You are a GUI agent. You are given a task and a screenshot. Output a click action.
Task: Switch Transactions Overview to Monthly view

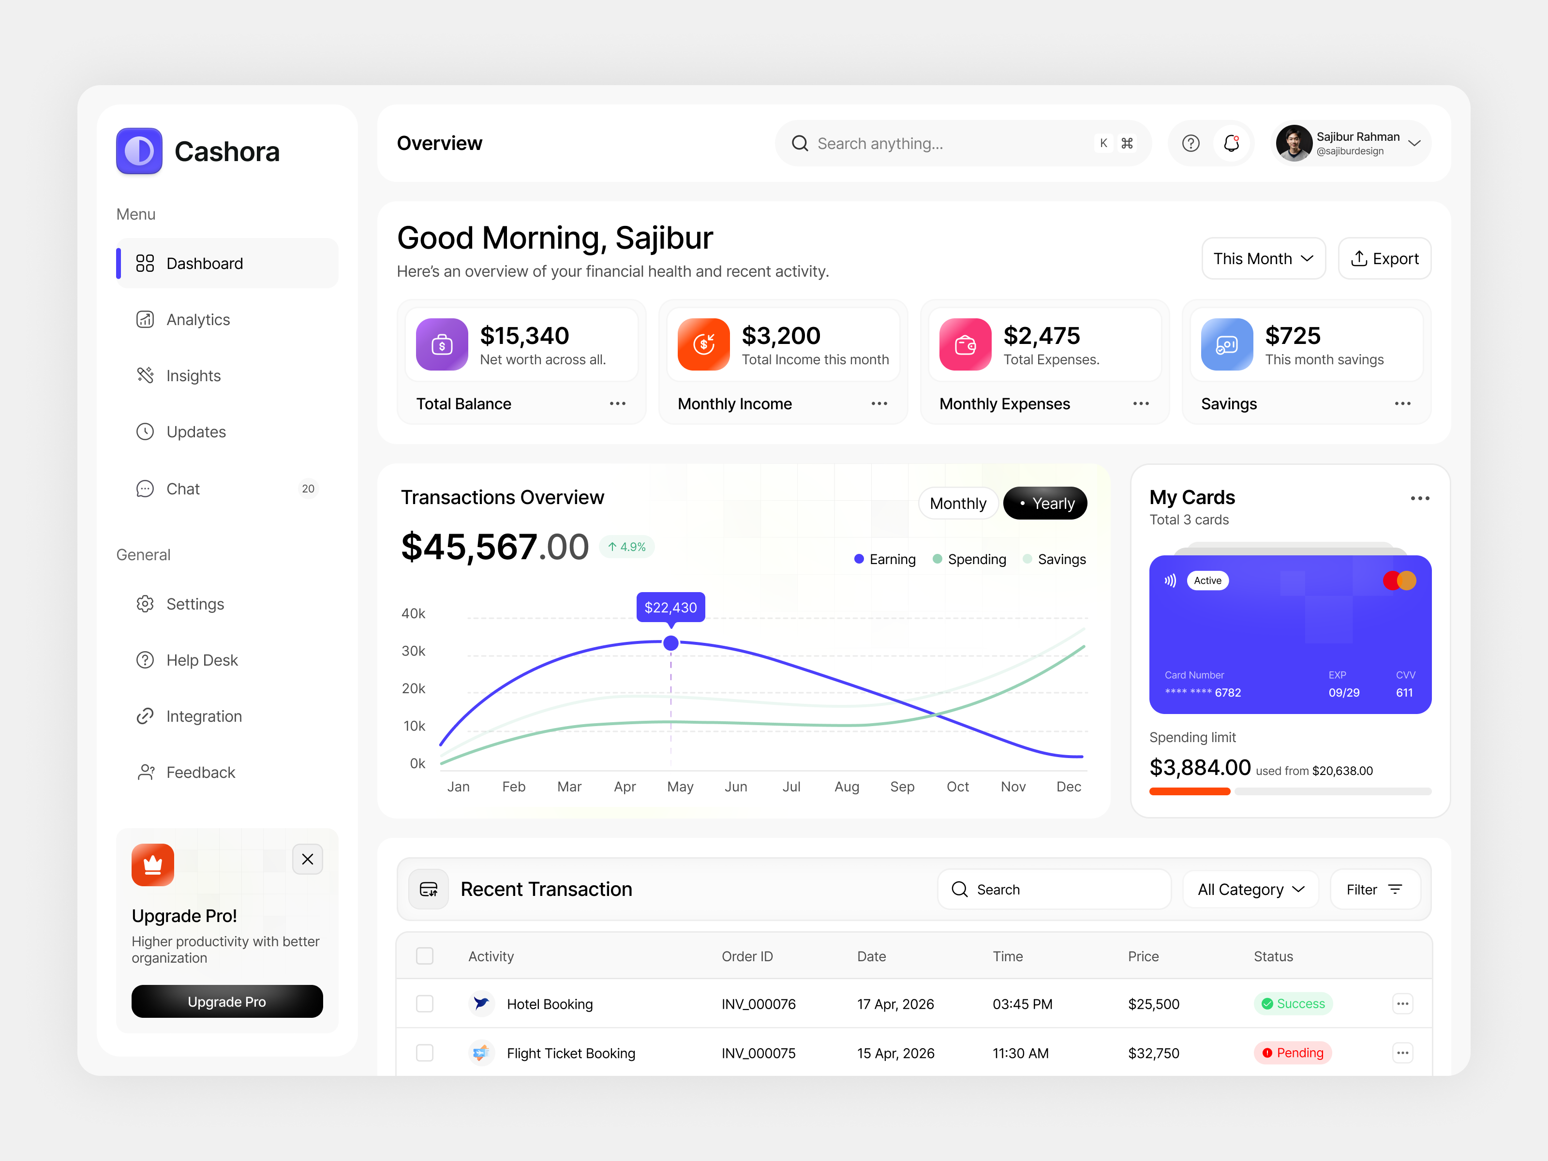click(958, 503)
